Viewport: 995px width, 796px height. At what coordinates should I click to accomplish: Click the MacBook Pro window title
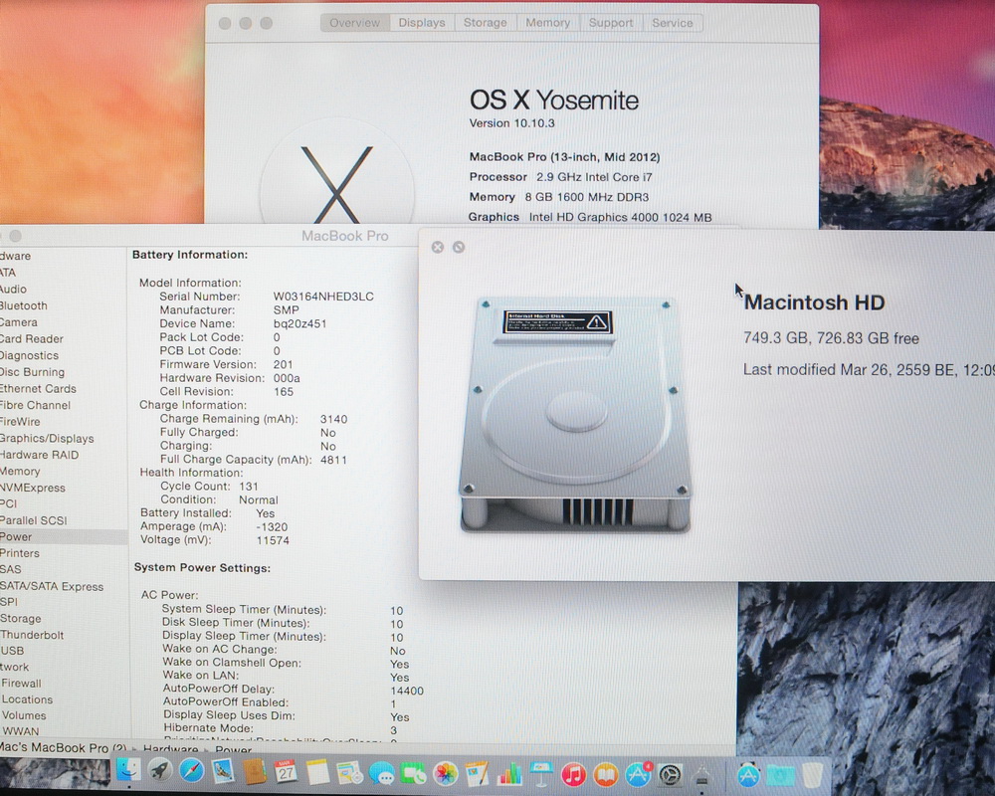pos(344,236)
